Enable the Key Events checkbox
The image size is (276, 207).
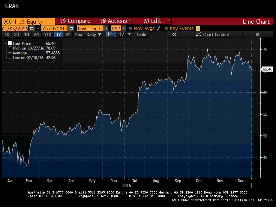tap(166, 28)
